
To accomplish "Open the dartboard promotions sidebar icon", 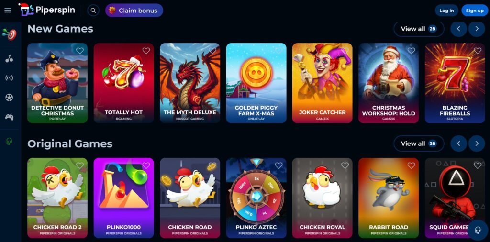I will pyautogui.click(x=10, y=34).
